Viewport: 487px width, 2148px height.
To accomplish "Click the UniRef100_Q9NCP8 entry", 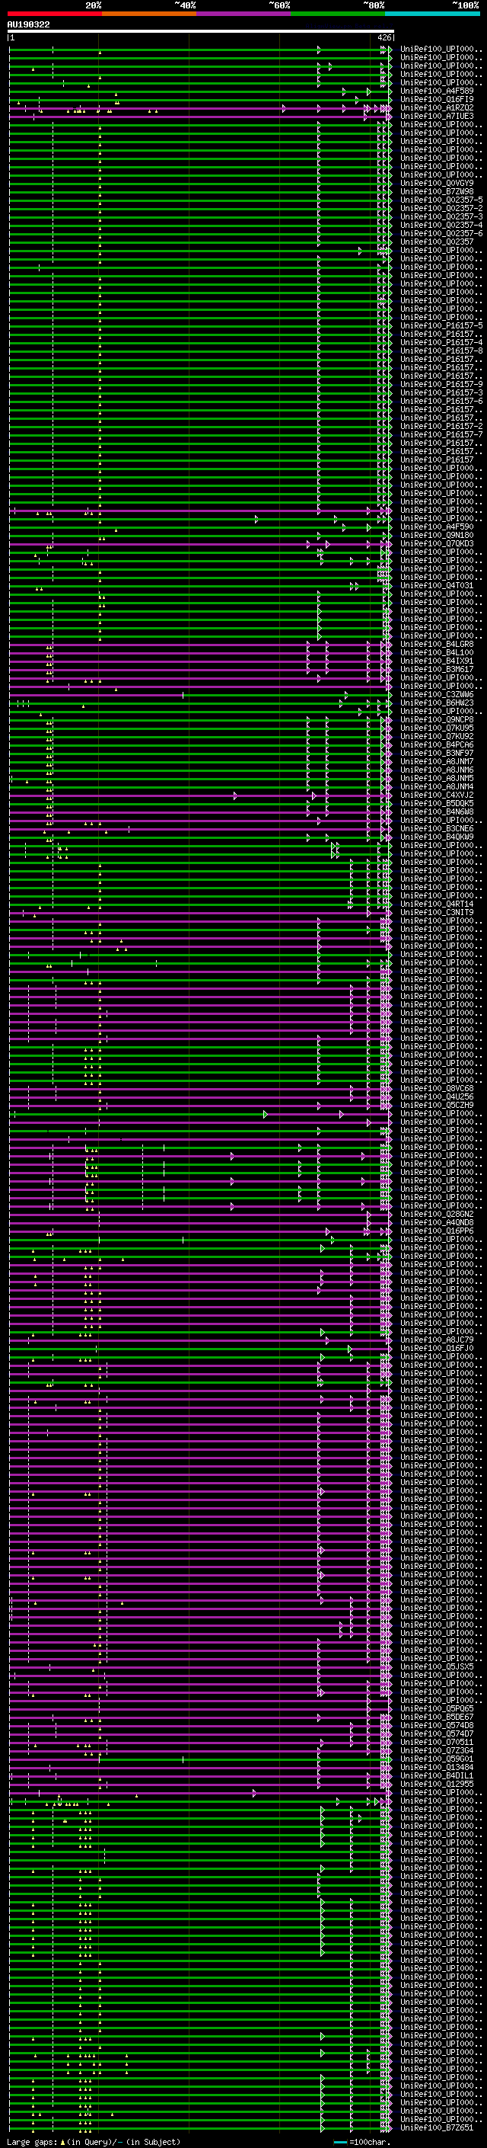I will coord(437,719).
